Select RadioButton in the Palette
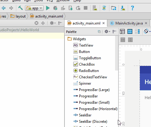The height and width of the screenshot is (127, 151). (86, 71)
